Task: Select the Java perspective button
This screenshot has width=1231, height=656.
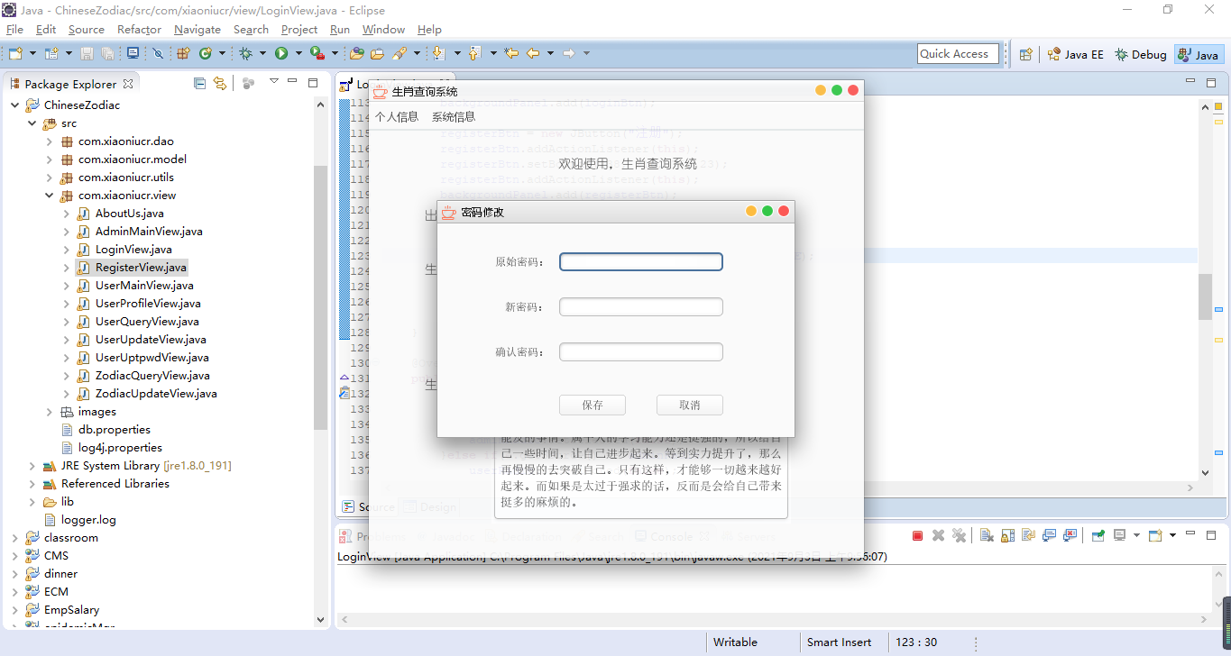Action: pos(1199,54)
